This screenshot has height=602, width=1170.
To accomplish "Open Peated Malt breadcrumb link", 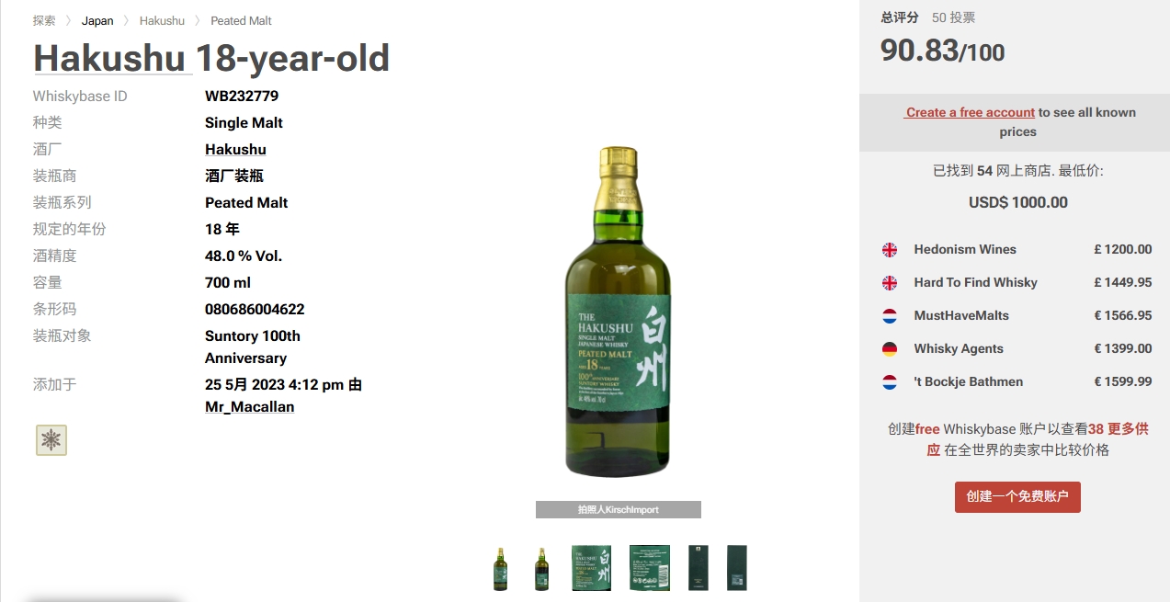I will pyautogui.click(x=241, y=20).
